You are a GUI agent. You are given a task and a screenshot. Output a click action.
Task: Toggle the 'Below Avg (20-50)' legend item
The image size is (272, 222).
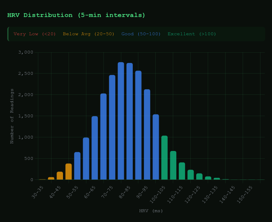point(89,34)
